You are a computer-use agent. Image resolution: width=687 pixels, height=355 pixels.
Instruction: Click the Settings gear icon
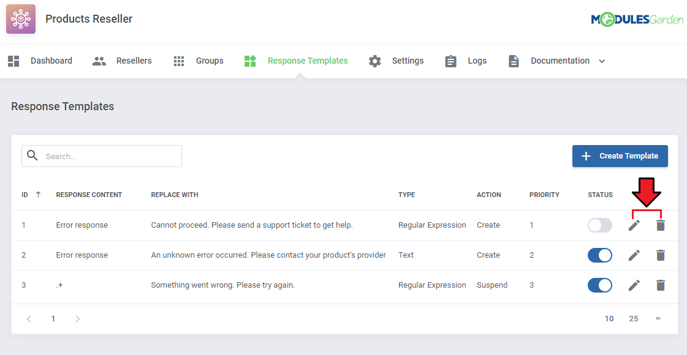[374, 61]
